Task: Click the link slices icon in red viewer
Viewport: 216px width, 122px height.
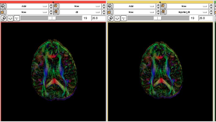Action: (x=4, y=18)
